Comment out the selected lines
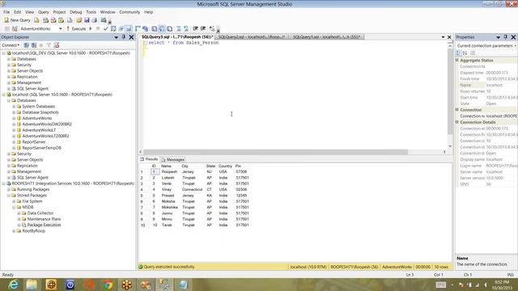518x291 pixels. pyautogui.click(x=178, y=29)
